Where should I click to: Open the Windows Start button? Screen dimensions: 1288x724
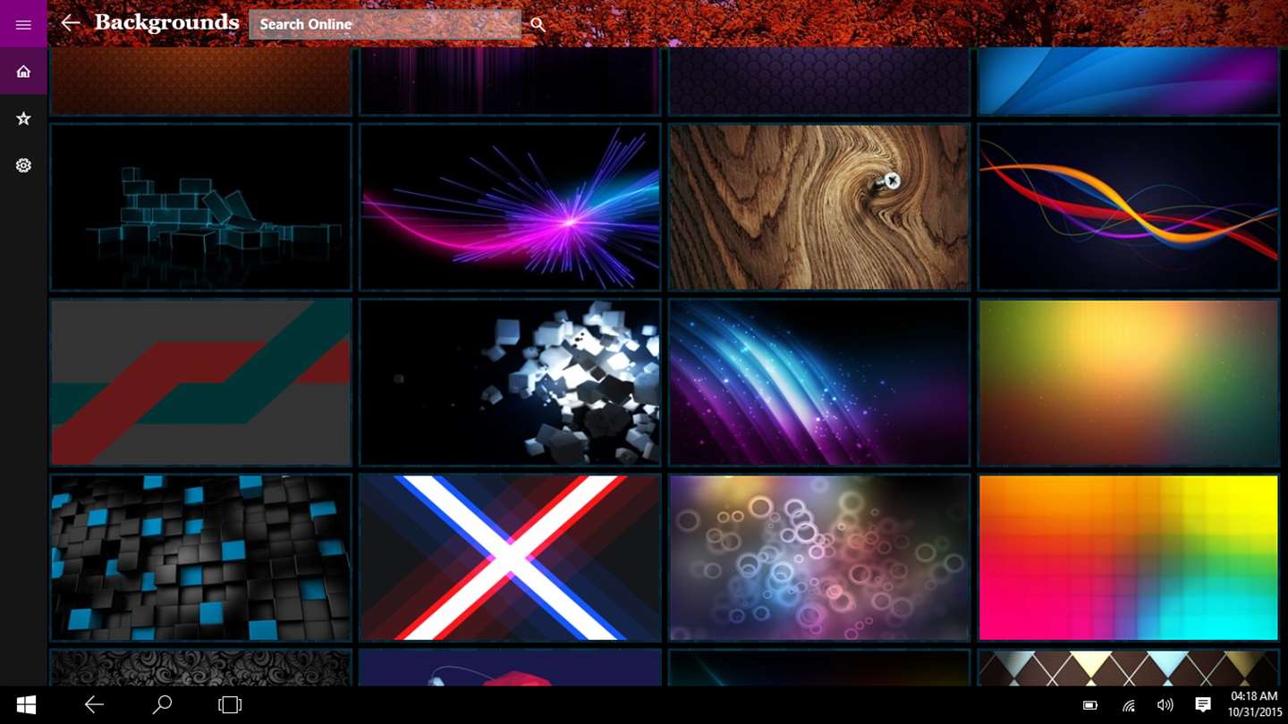(26, 705)
